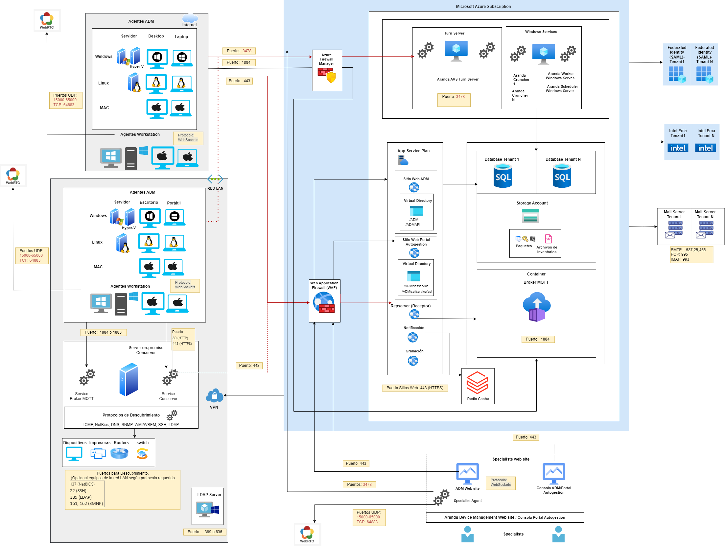This screenshot has width=725, height=546.
Task: Click the Puerto: 389 o 636 label
Action: [205, 532]
